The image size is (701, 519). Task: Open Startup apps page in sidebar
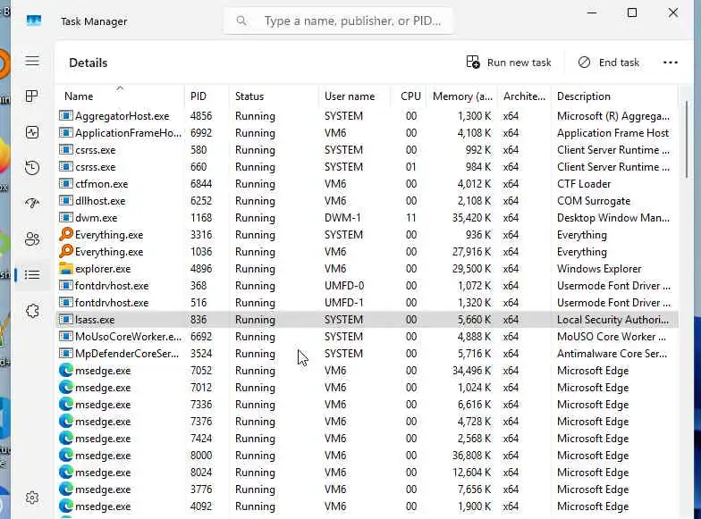tap(32, 204)
